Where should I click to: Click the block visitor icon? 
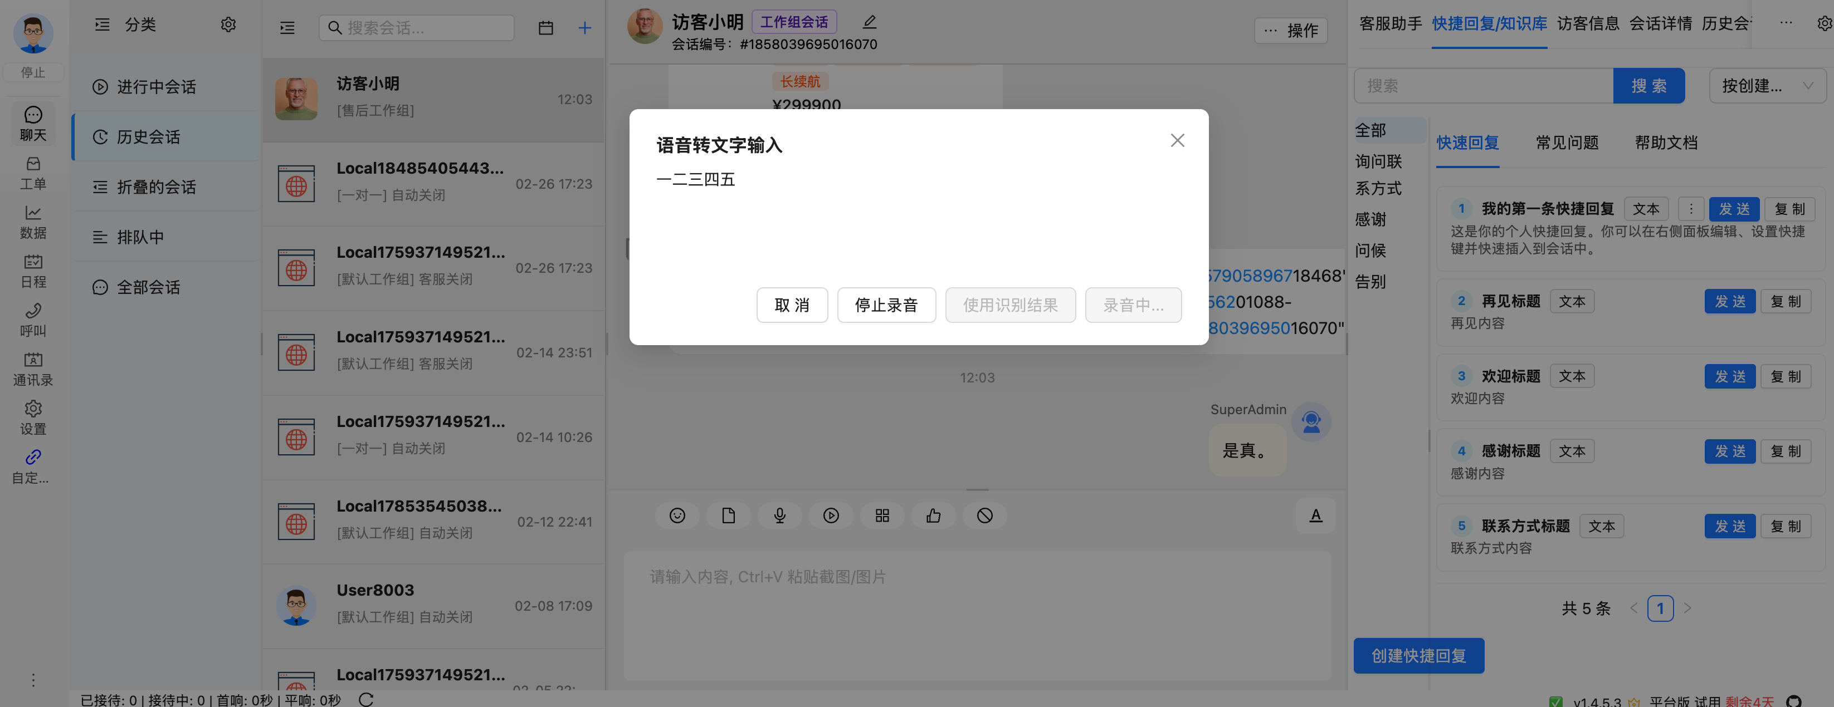coord(984,515)
